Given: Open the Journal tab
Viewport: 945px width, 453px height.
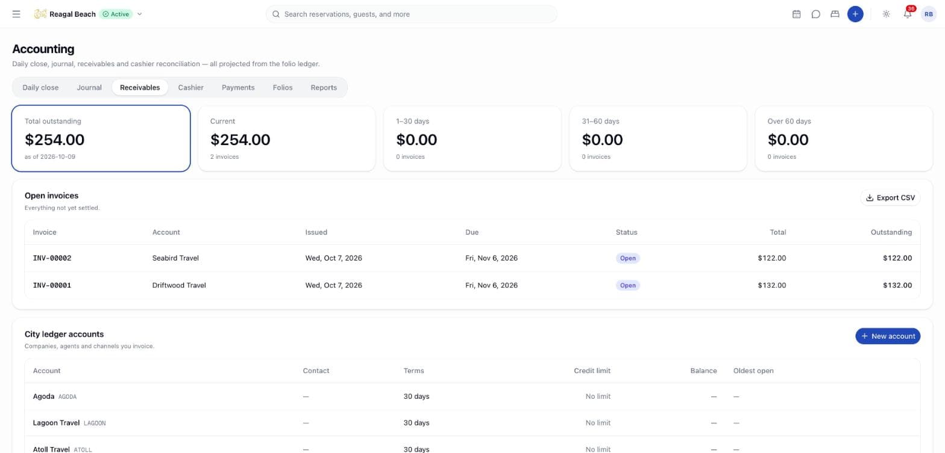Looking at the screenshot, I should pyautogui.click(x=89, y=87).
